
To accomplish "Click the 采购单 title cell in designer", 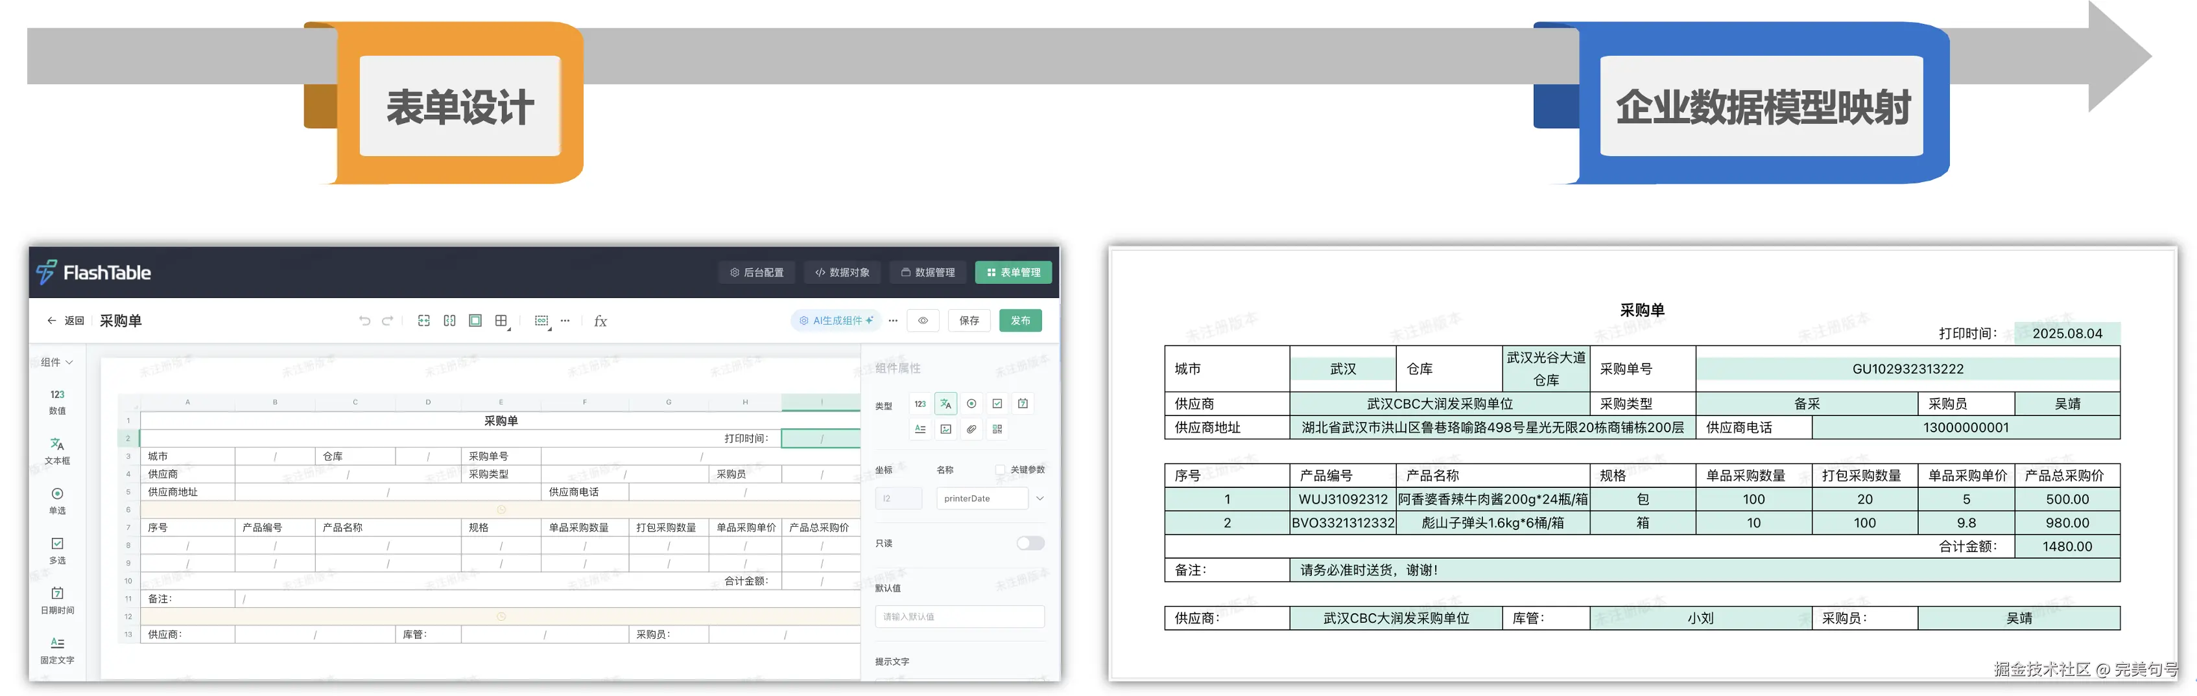I will [x=501, y=421].
